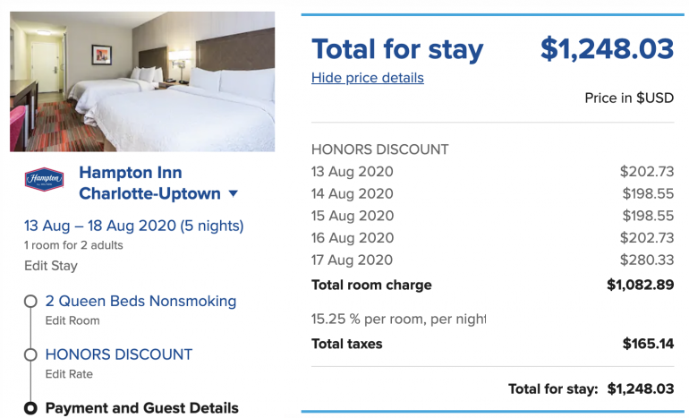Viewport: 689px width, 418px height.
Task: Select the HONORS DISCOUNT rate step
Action: tap(119, 354)
